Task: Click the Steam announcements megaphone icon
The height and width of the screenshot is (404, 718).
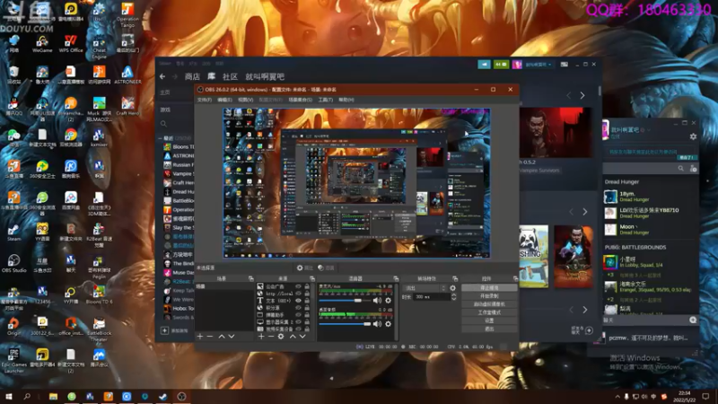Action: click(484, 65)
